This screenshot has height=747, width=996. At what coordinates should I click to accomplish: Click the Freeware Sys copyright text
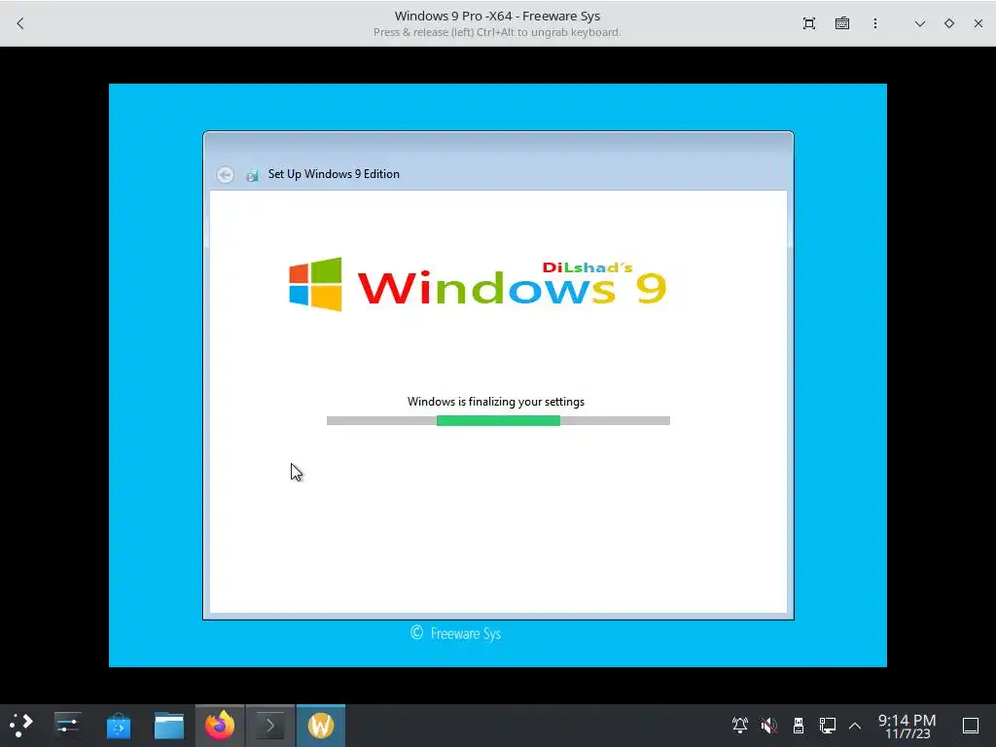pos(456,633)
